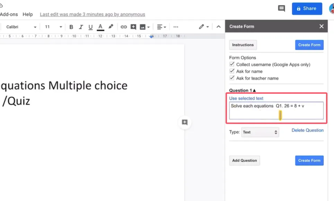Toggle the Ask for name checkbox

[232, 71]
